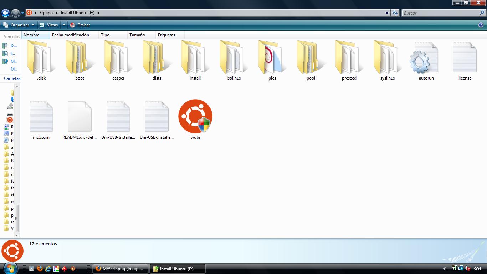Select the license file
The width and height of the screenshot is (487, 274).
pos(465,60)
